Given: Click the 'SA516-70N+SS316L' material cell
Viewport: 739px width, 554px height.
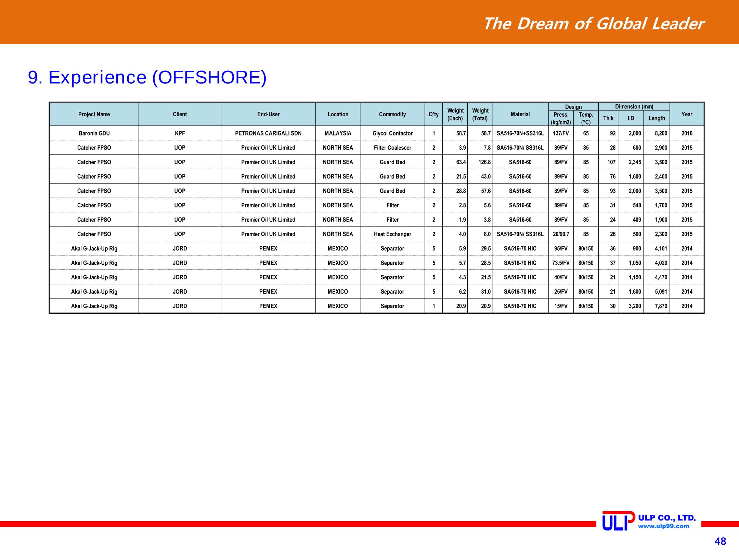Looking at the screenshot, I should click(520, 133).
